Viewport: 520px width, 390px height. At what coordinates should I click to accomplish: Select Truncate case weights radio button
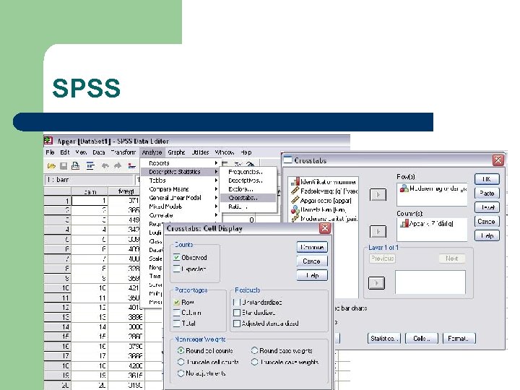254,362
